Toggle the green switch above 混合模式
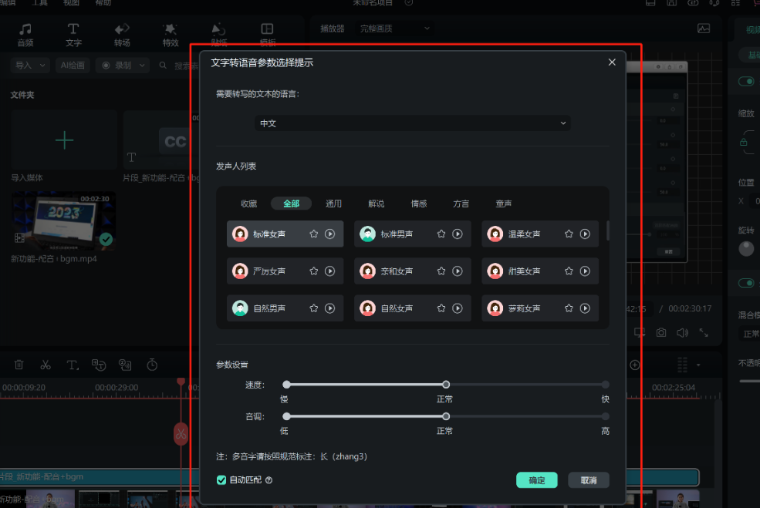Image resolution: width=760 pixels, height=508 pixels. coord(746,283)
